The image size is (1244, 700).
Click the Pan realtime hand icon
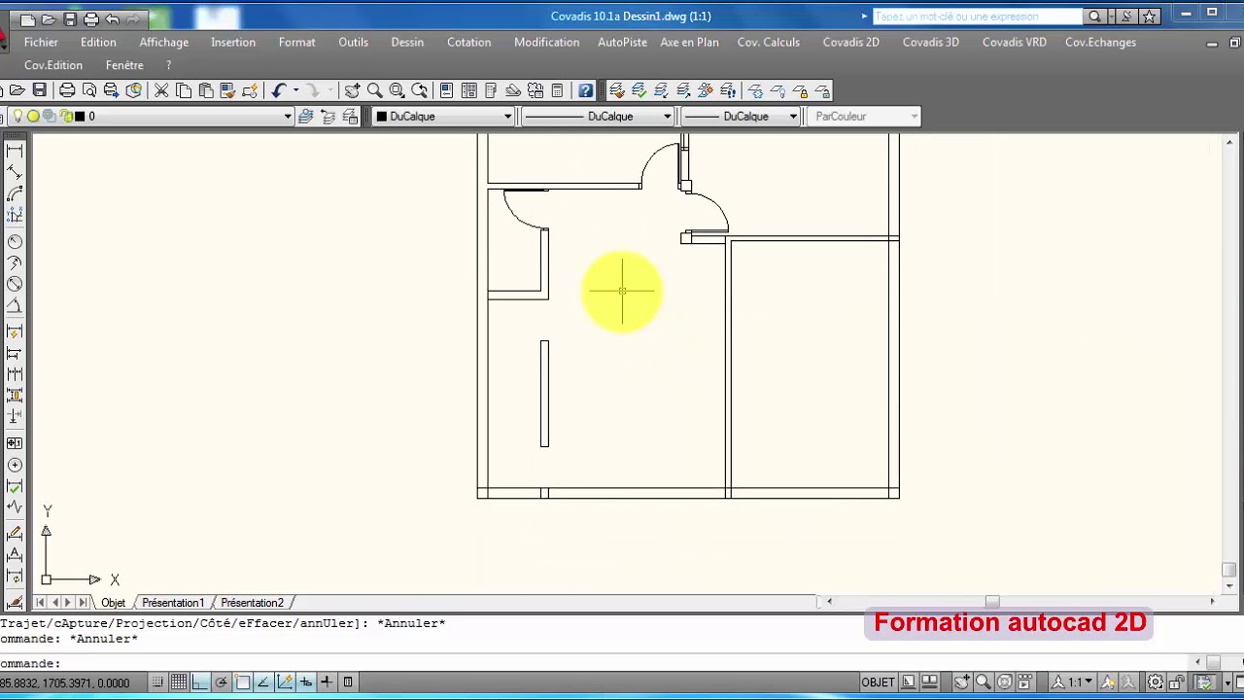[352, 90]
